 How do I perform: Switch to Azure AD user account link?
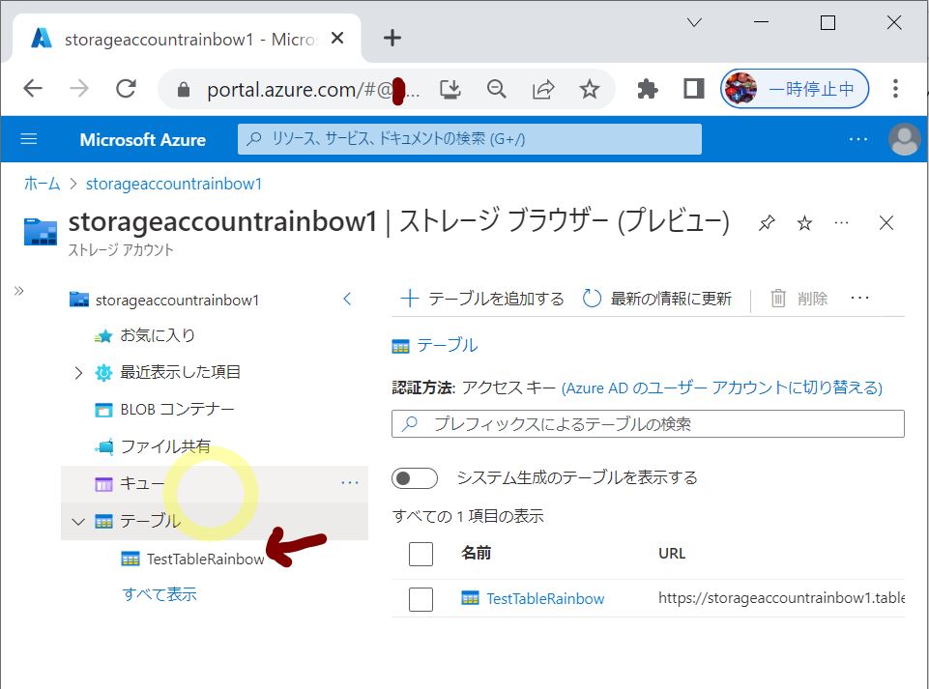[x=722, y=388]
